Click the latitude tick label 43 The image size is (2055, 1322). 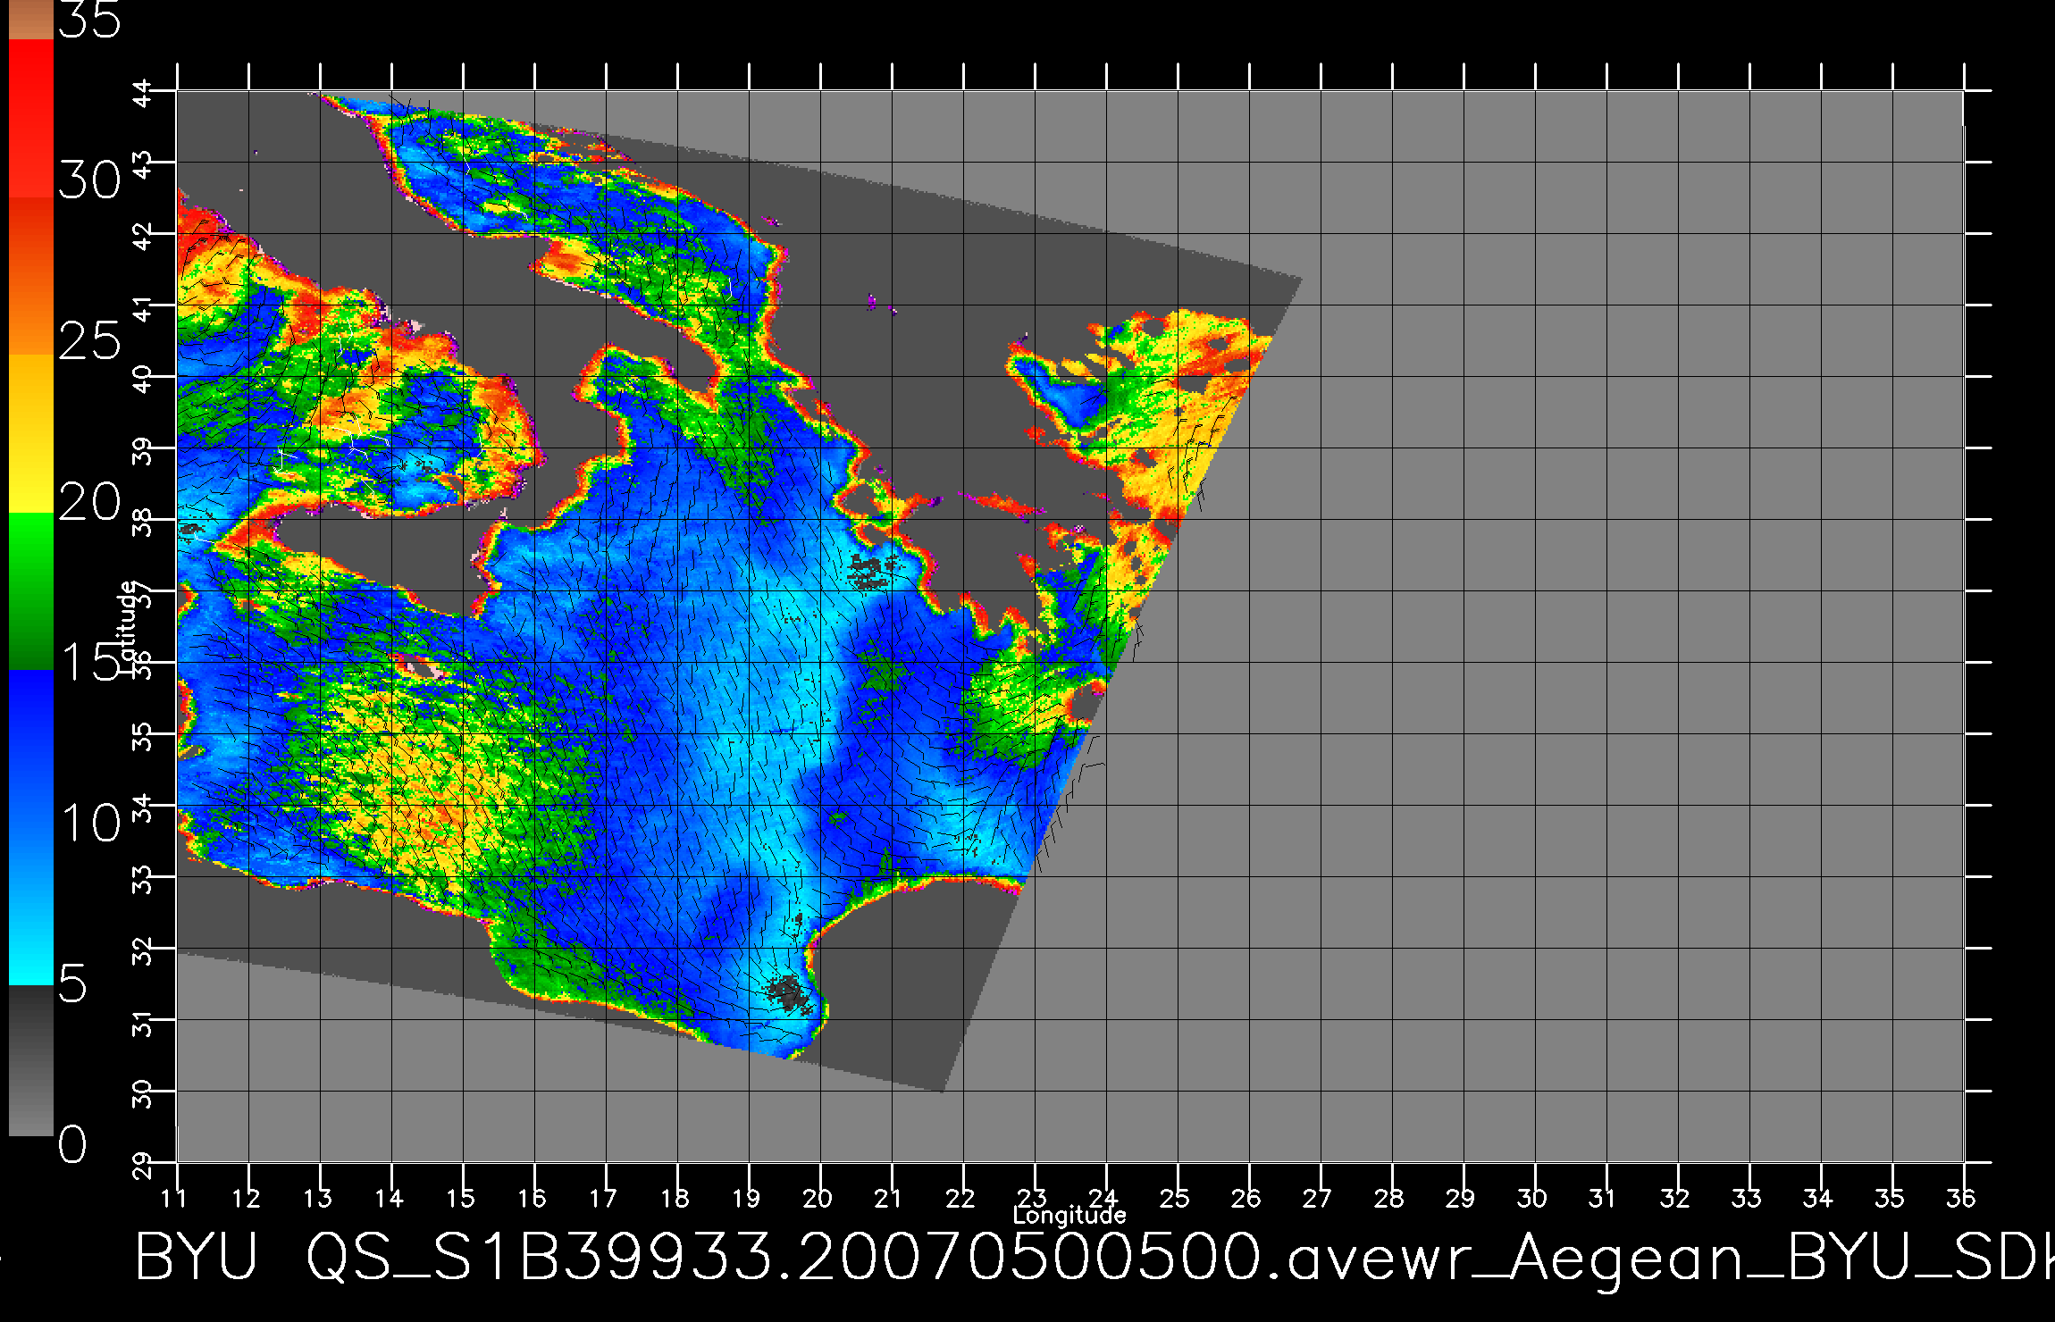coord(143,164)
